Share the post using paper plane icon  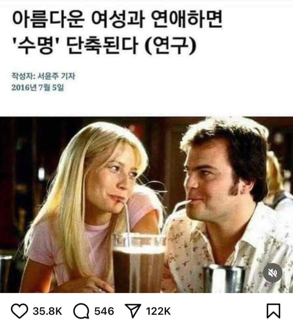133,311
